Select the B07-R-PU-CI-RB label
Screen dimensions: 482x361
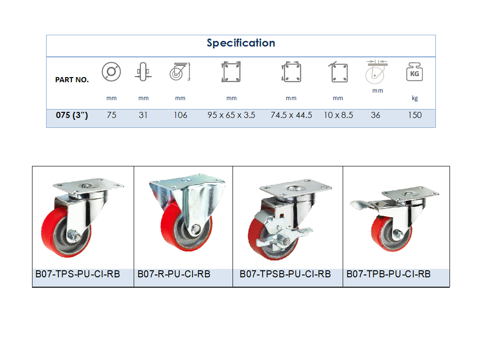tap(174, 274)
